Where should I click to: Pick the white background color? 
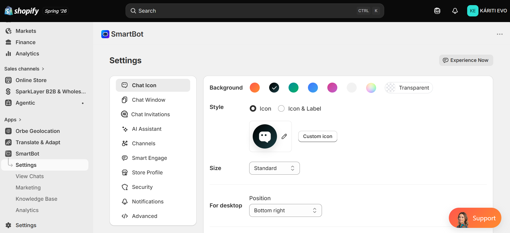(x=352, y=88)
